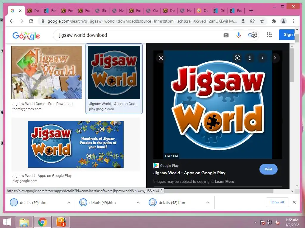Click Show all downloads
305x228 pixels.
point(277,202)
